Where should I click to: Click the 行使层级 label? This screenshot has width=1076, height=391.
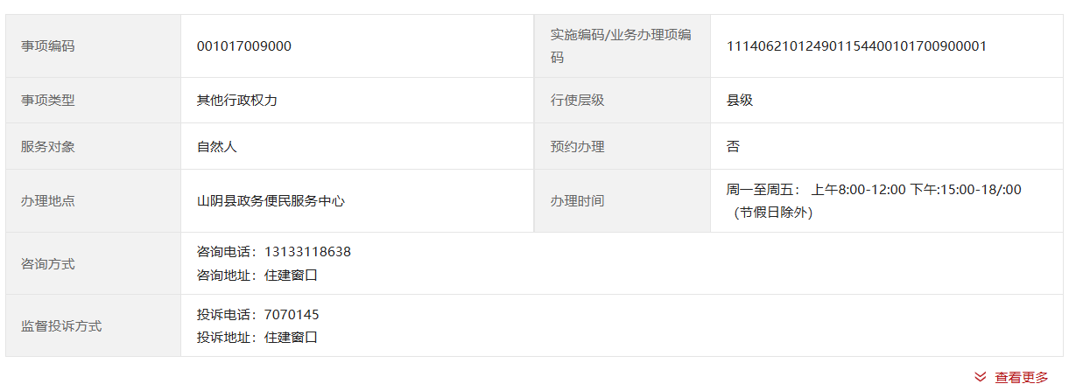click(577, 101)
